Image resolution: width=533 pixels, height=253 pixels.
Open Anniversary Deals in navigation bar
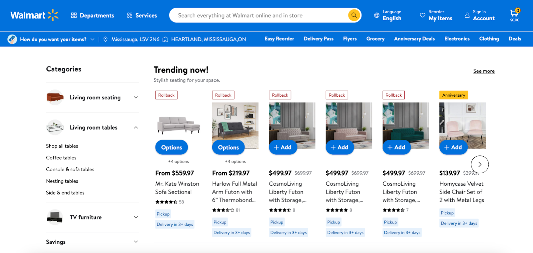[414, 39]
